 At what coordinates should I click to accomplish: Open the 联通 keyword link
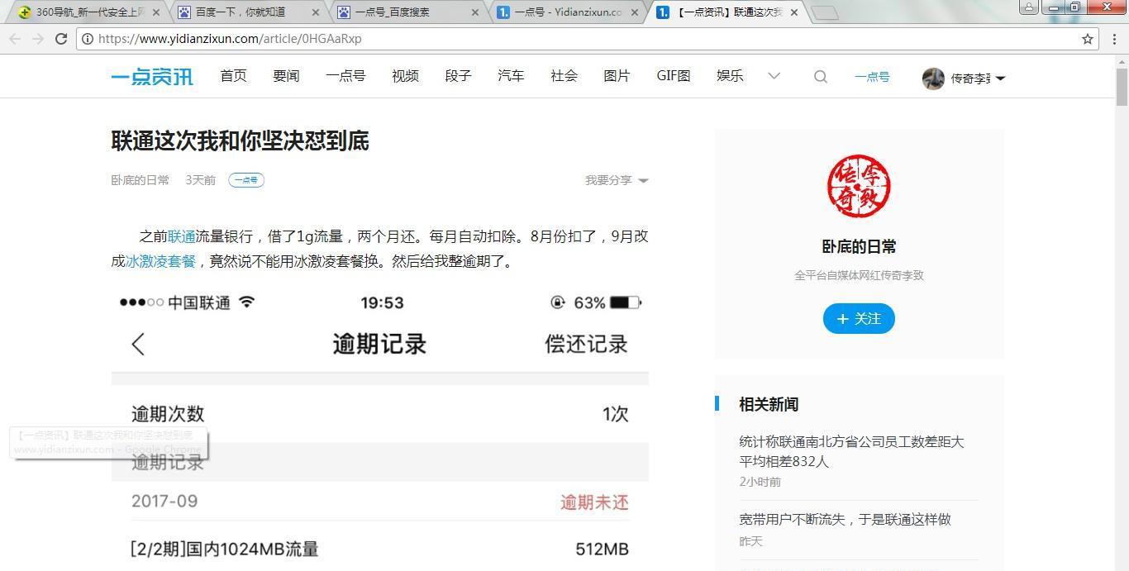coord(182,236)
